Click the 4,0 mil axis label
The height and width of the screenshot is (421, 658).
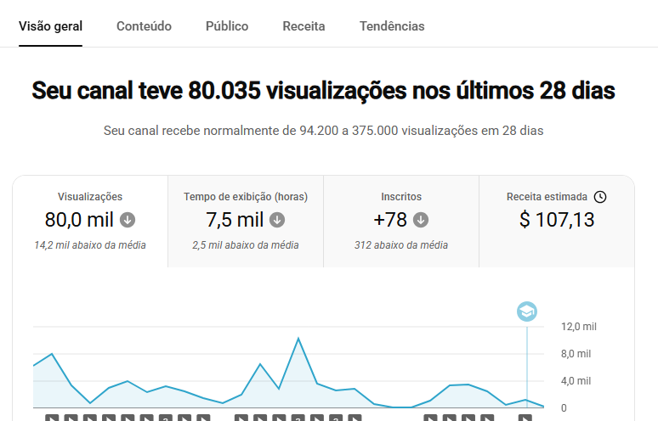coord(576,381)
